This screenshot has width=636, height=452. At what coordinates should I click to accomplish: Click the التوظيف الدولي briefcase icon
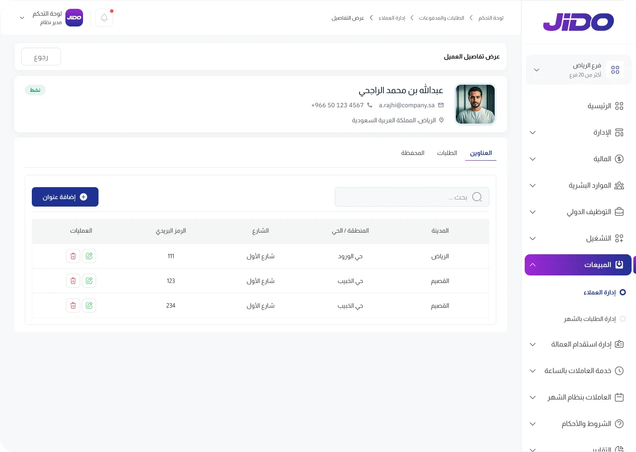pos(619,212)
